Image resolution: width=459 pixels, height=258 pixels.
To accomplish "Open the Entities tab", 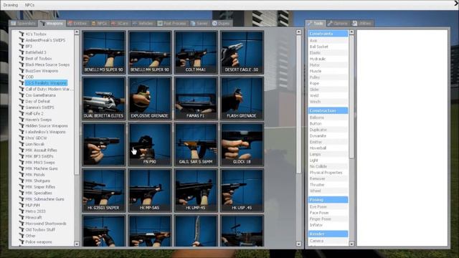I will (x=77, y=24).
